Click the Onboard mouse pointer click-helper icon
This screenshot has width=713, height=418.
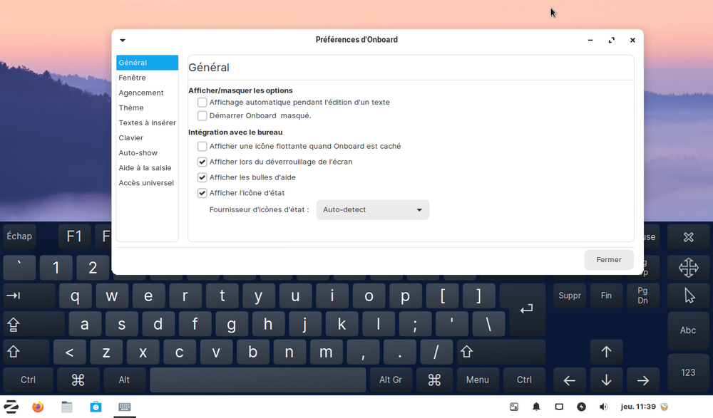coord(688,296)
